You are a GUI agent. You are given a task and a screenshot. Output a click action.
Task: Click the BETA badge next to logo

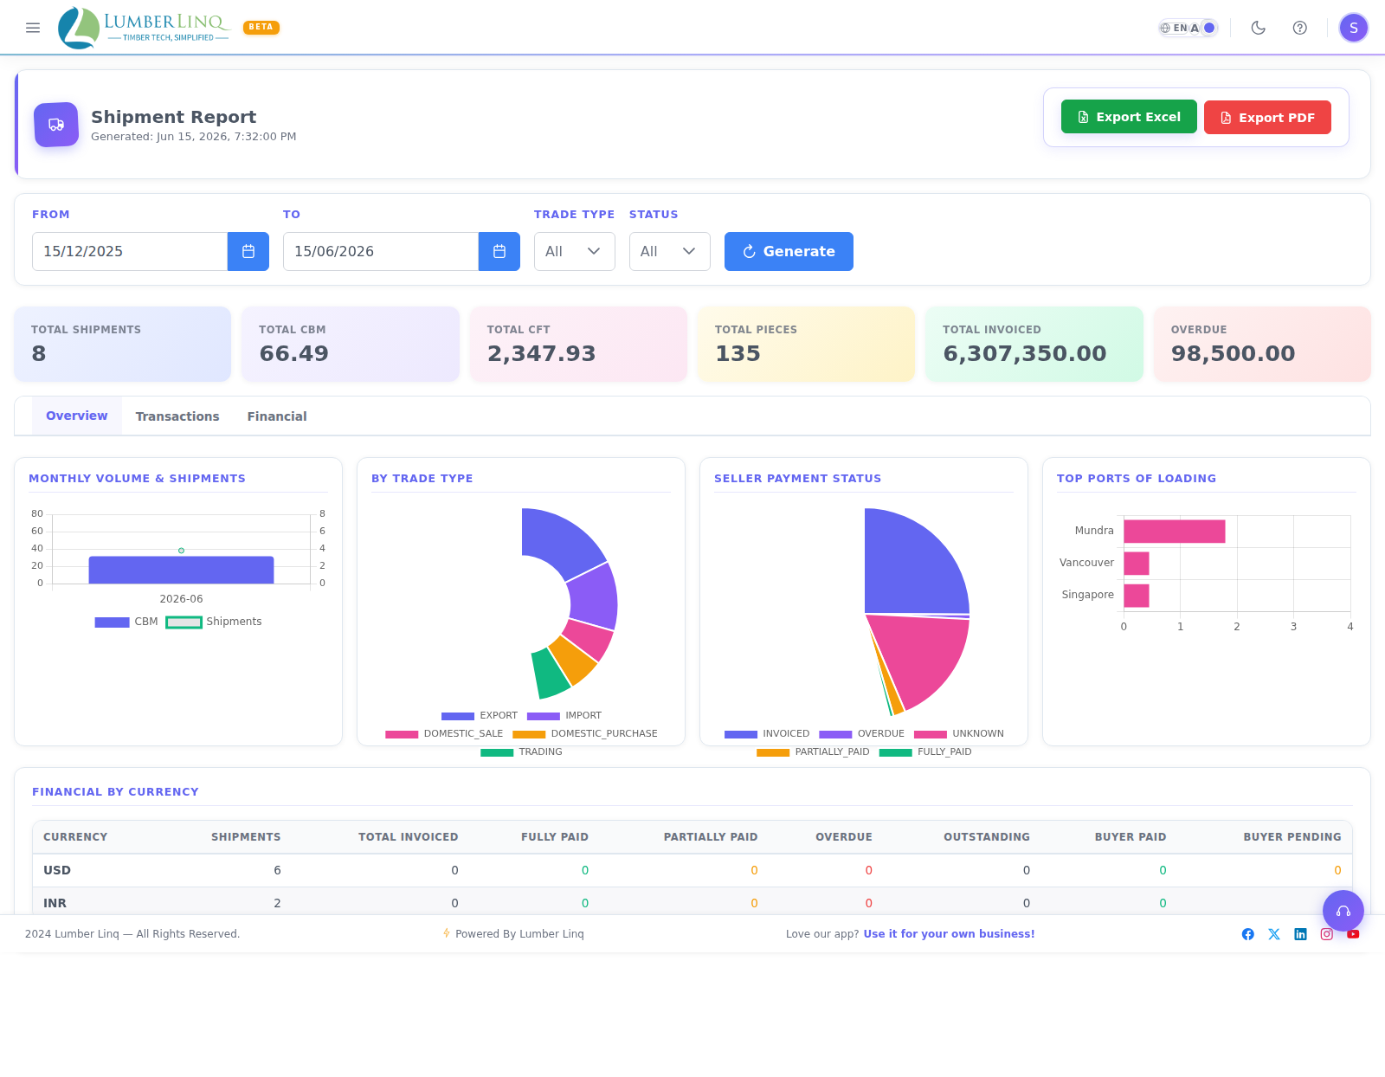coord(261,28)
